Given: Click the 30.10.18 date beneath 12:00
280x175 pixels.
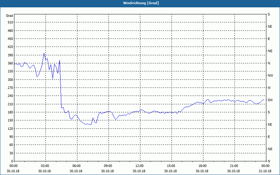Looking at the screenshot, I should [139, 171].
